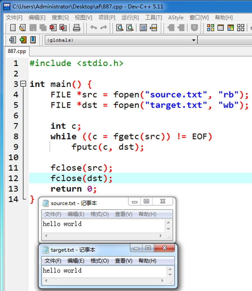The width and height of the screenshot is (252, 291).
Task: Open the (globals) scope dropdown
Action: pos(194,40)
